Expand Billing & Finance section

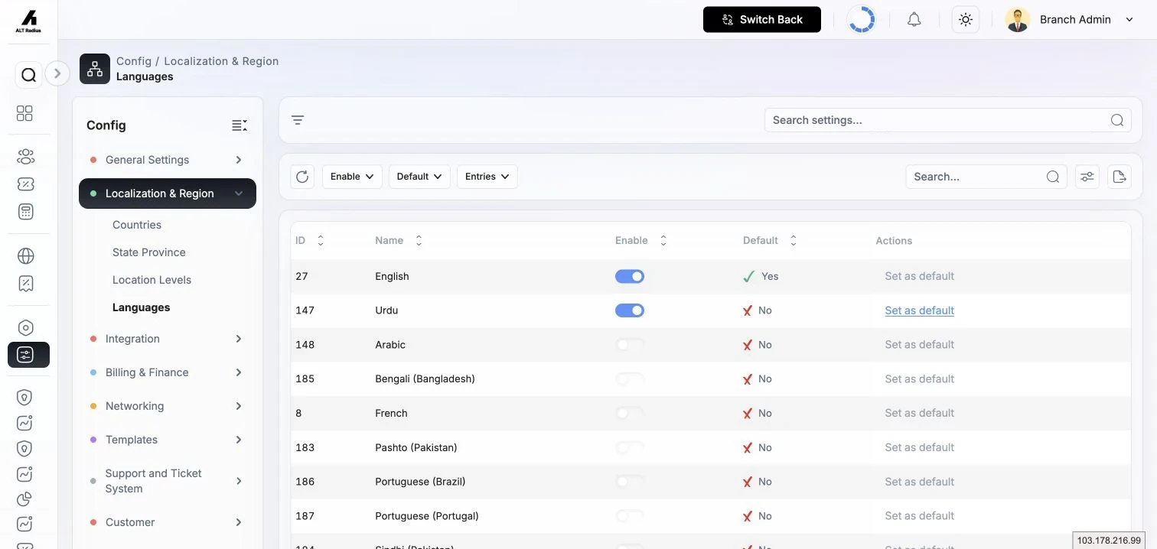point(168,372)
